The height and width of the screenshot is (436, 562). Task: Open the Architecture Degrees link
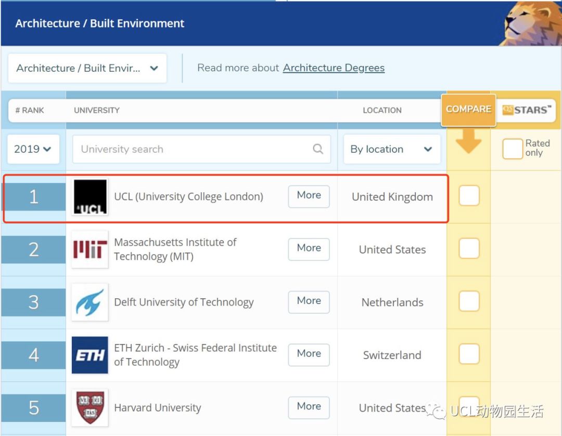334,68
